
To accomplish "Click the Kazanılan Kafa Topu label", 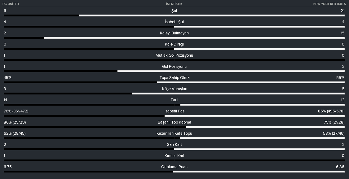I will pos(174,133).
